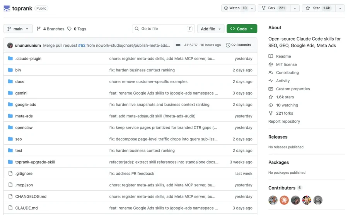Open the Packages section heading

tap(278, 163)
